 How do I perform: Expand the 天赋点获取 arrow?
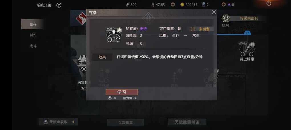[73, 122]
